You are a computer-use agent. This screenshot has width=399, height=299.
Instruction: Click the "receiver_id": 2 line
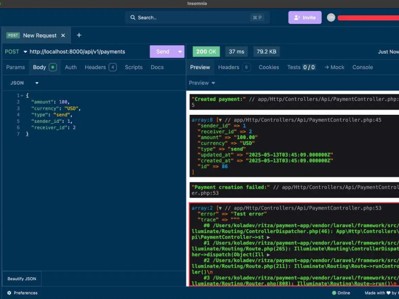53,128
